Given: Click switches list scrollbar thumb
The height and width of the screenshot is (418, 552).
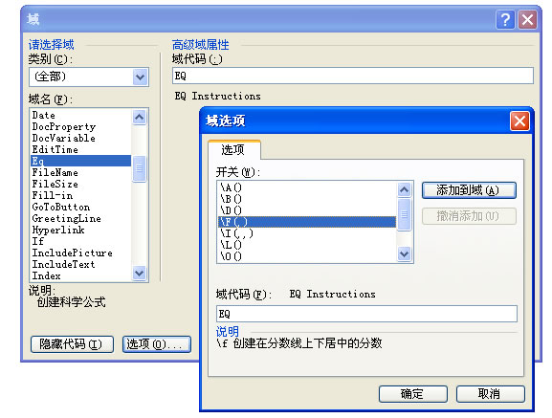Looking at the screenshot, I should pyautogui.click(x=404, y=214).
